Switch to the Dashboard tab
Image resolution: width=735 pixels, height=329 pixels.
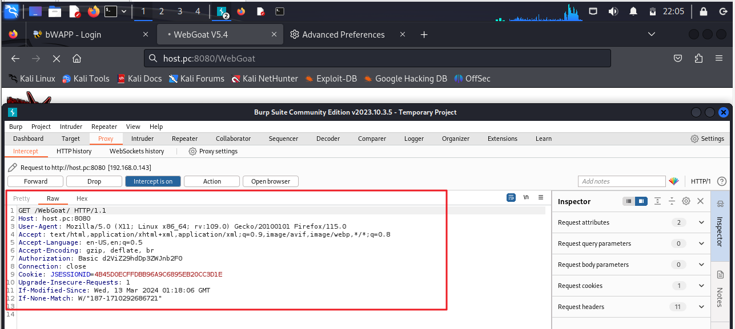click(x=29, y=139)
